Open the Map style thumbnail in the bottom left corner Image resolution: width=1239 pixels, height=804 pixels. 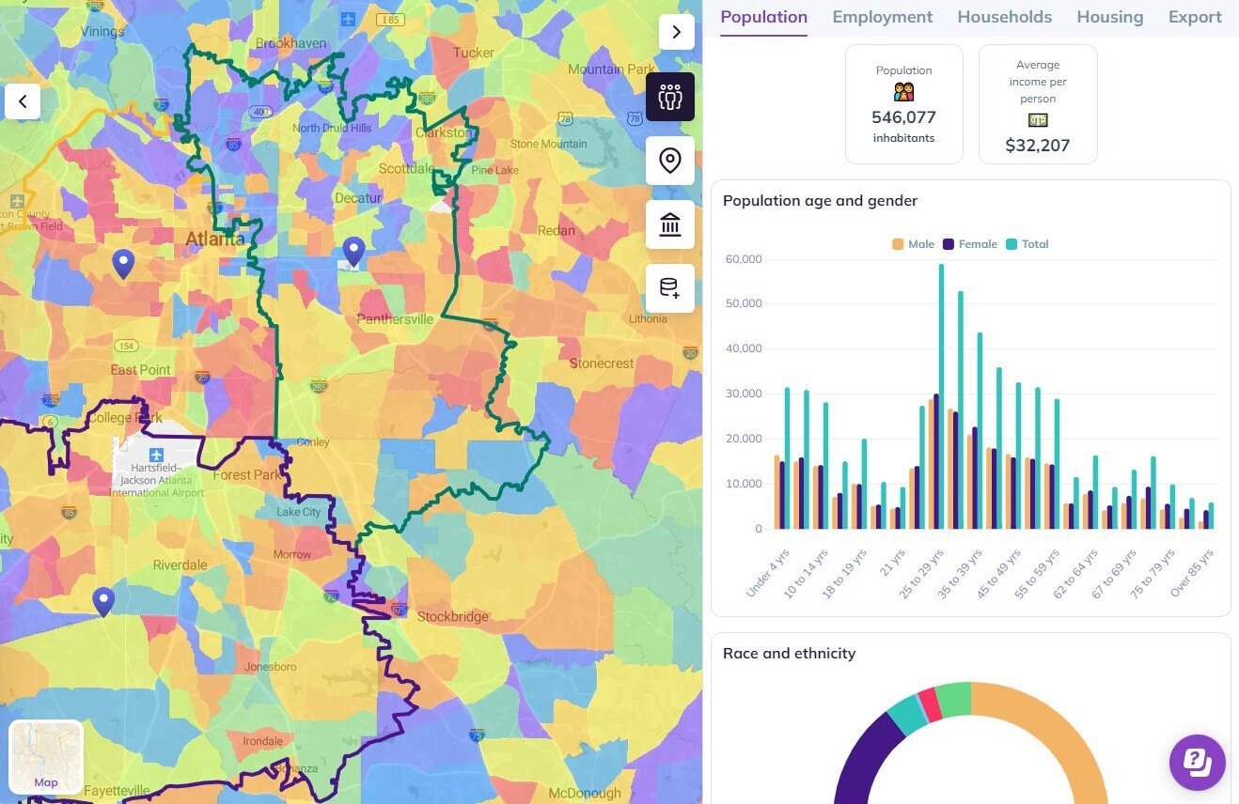pos(45,756)
